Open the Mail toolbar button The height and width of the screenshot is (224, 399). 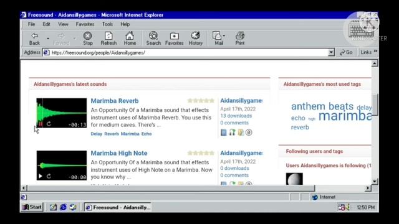pyautogui.click(x=219, y=39)
